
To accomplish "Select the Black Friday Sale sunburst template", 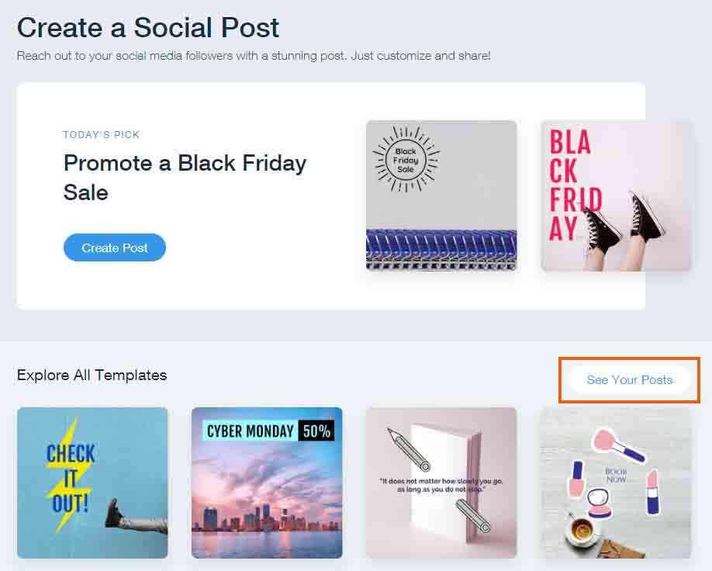I will pyautogui.click(x=441, y=196).
